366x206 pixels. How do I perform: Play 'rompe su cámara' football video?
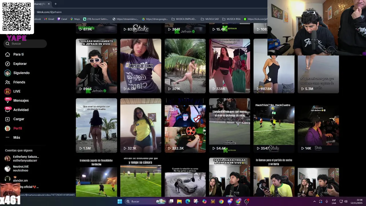[x=141, y=177]
